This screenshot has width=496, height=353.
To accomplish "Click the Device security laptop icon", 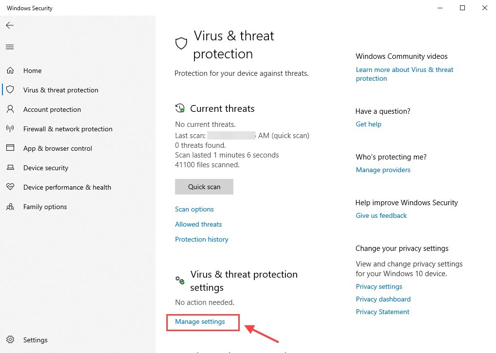I will point(10,168).
